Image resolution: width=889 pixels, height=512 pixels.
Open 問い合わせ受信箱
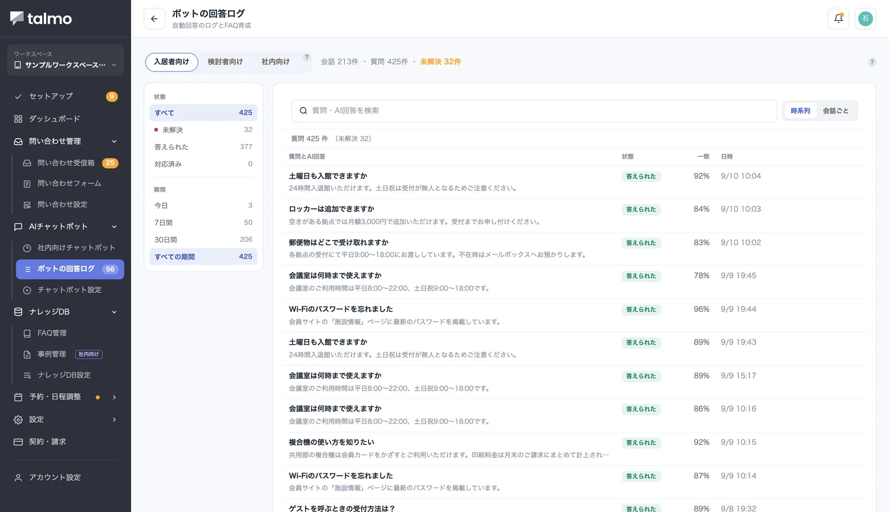(x=70, y=163)
